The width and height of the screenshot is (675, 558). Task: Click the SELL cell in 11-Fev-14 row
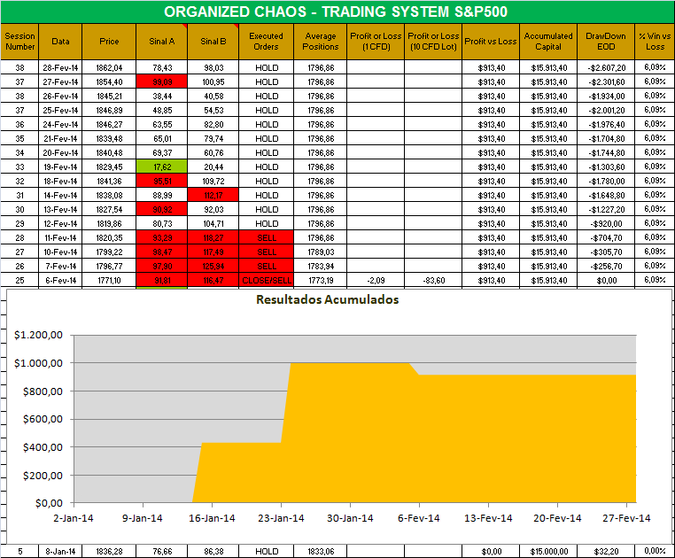click(266, 237)
